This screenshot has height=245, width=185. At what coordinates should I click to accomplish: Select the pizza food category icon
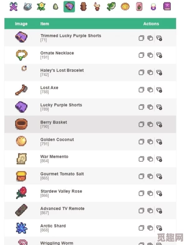click(x=125, y=7)
